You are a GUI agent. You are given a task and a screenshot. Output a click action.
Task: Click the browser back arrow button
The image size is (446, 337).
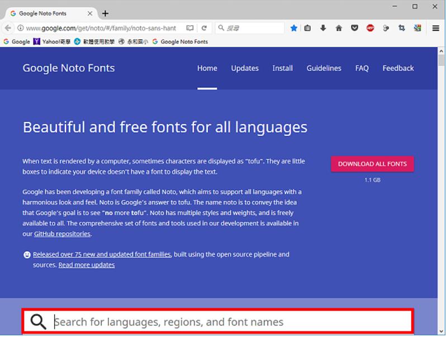(8, 28)
